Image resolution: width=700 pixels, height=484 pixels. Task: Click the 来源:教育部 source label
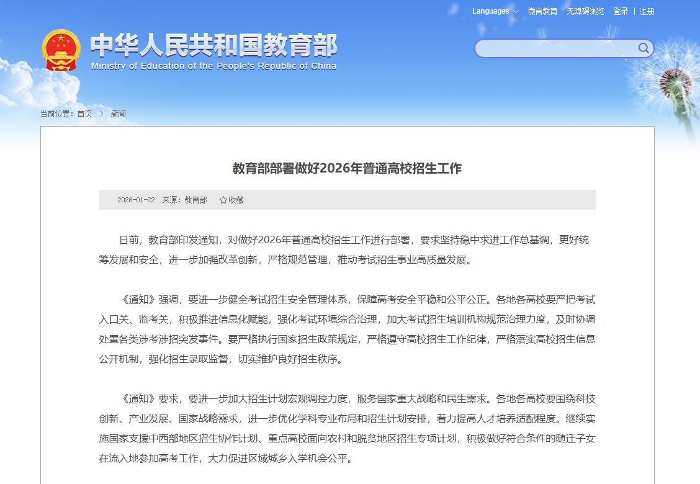184,200
